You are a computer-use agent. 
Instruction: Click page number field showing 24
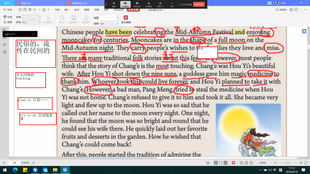14,163
